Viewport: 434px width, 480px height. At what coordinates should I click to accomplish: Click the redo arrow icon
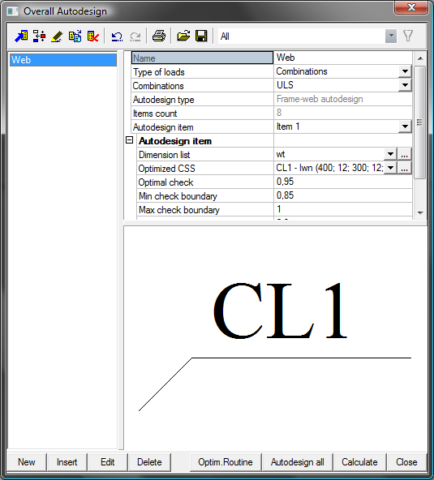point(135,36)
